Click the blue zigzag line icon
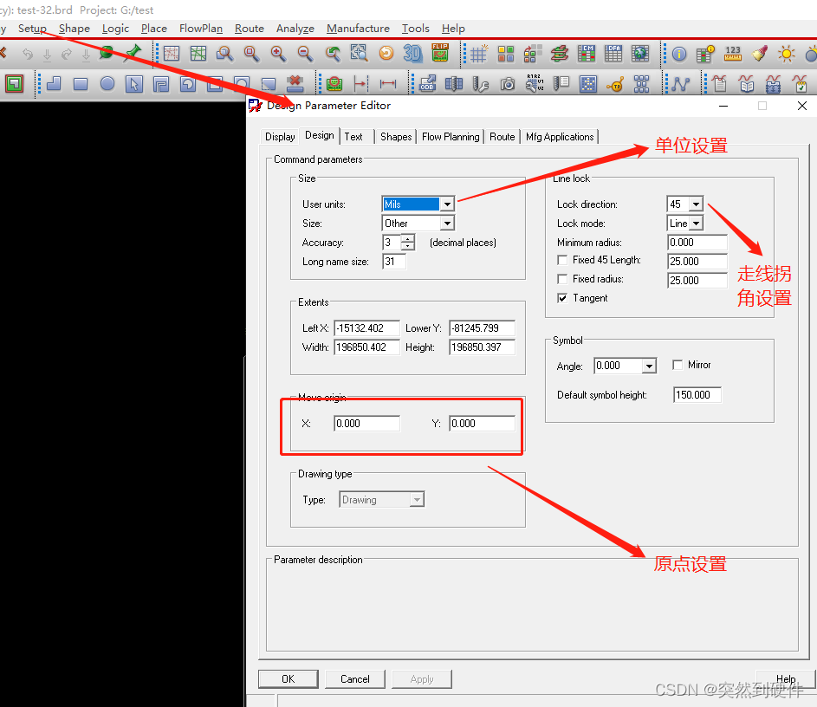This screenshot has width=817, height=707. click(680, 84)
